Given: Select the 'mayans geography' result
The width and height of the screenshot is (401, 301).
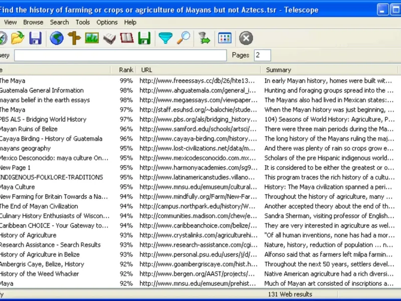Looking at the screenshot, I should (x=200, y=148).
